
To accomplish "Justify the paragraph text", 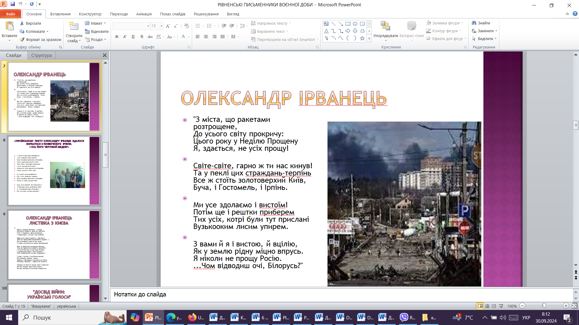I will click(x=223, y=37).
